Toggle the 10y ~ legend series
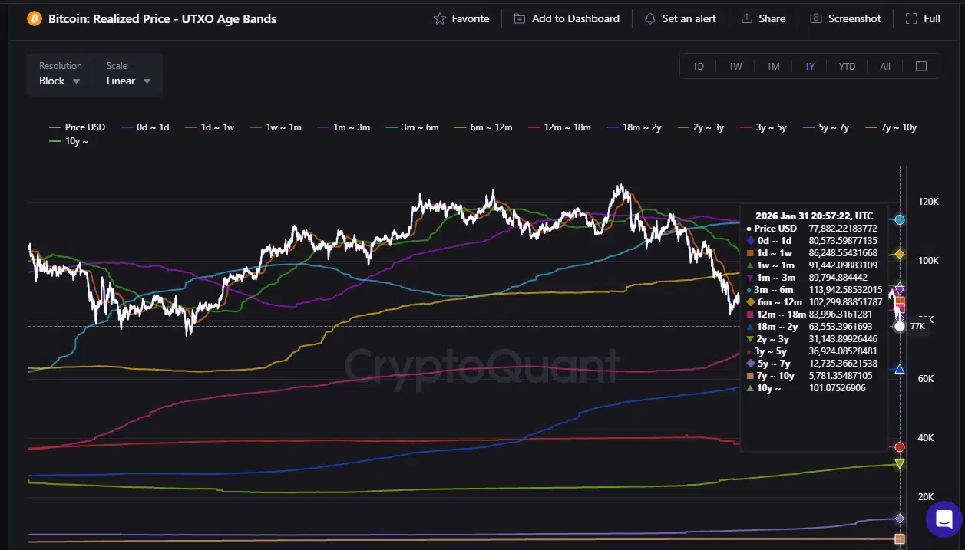 pos(70,141)
